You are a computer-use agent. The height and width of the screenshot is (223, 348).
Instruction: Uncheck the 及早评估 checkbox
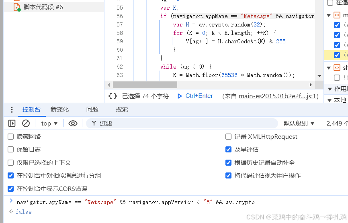228,150
